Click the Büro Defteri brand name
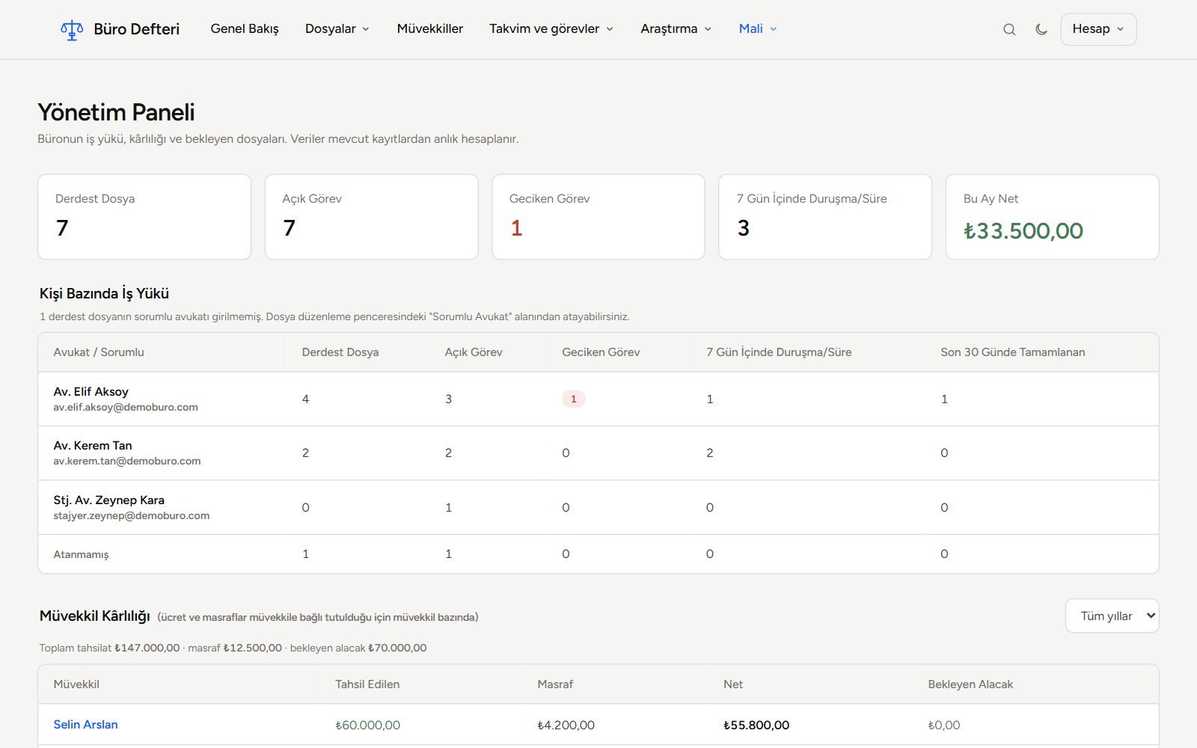1197x748 pixels. pos(136,29)
